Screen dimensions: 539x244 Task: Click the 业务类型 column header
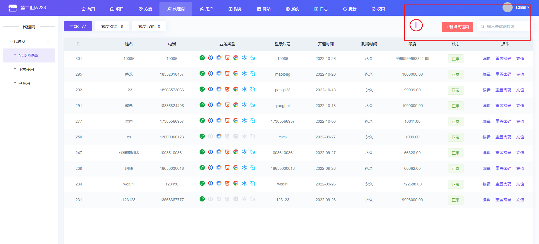pyautogui.click(x=227, y=44)
